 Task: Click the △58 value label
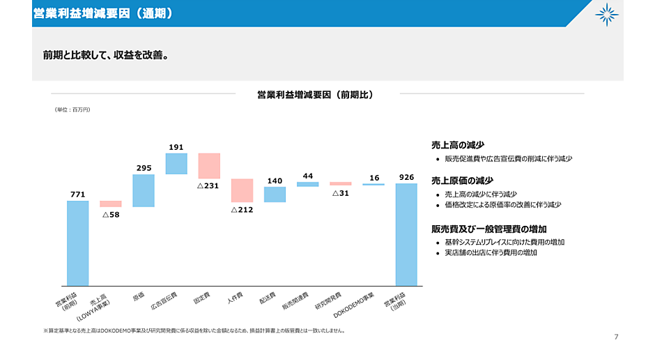pos(111,215)
